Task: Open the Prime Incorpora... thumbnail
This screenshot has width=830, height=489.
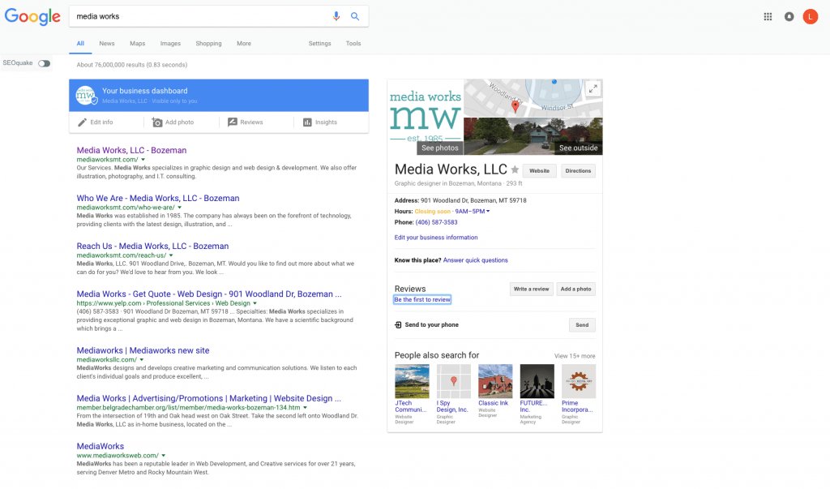Action: coord(579,381)
